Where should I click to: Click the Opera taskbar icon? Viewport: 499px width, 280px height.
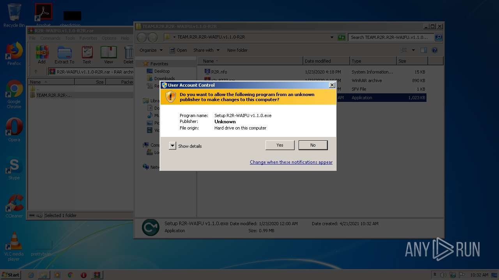(x=83, y=275)
